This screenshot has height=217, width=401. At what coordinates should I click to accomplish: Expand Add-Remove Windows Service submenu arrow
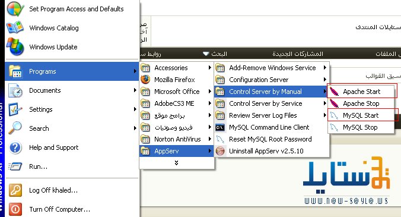(325, 68)
